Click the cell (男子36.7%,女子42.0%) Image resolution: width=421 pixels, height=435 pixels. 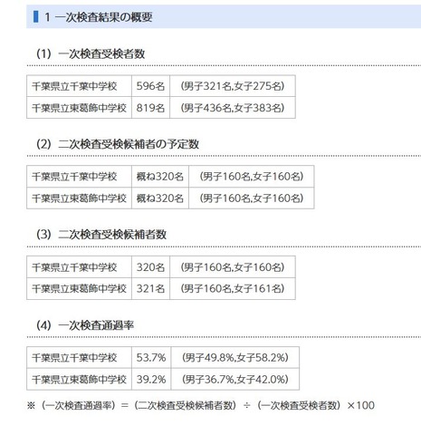click(235, 379)
